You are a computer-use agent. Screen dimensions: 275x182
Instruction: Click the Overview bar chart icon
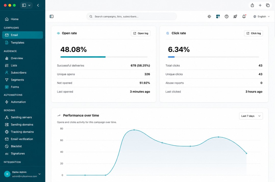click(7, 58)
